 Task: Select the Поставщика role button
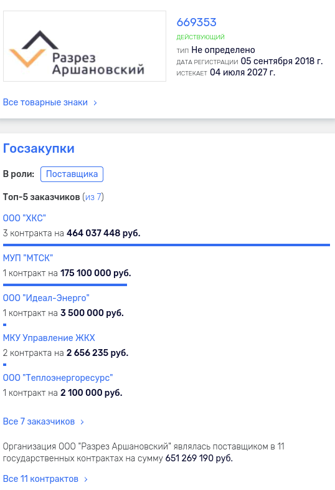(72, 174)
